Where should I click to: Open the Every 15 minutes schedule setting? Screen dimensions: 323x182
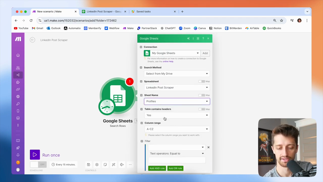pos(63,165)
